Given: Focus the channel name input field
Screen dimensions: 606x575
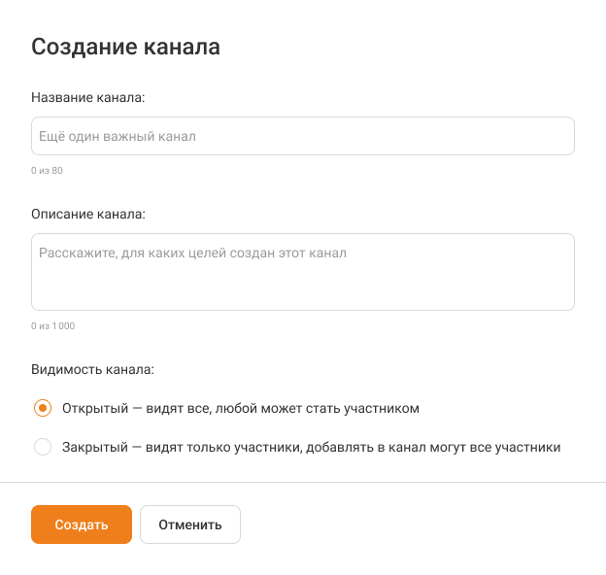Looking at the screenshot, I should click(302, 137).
